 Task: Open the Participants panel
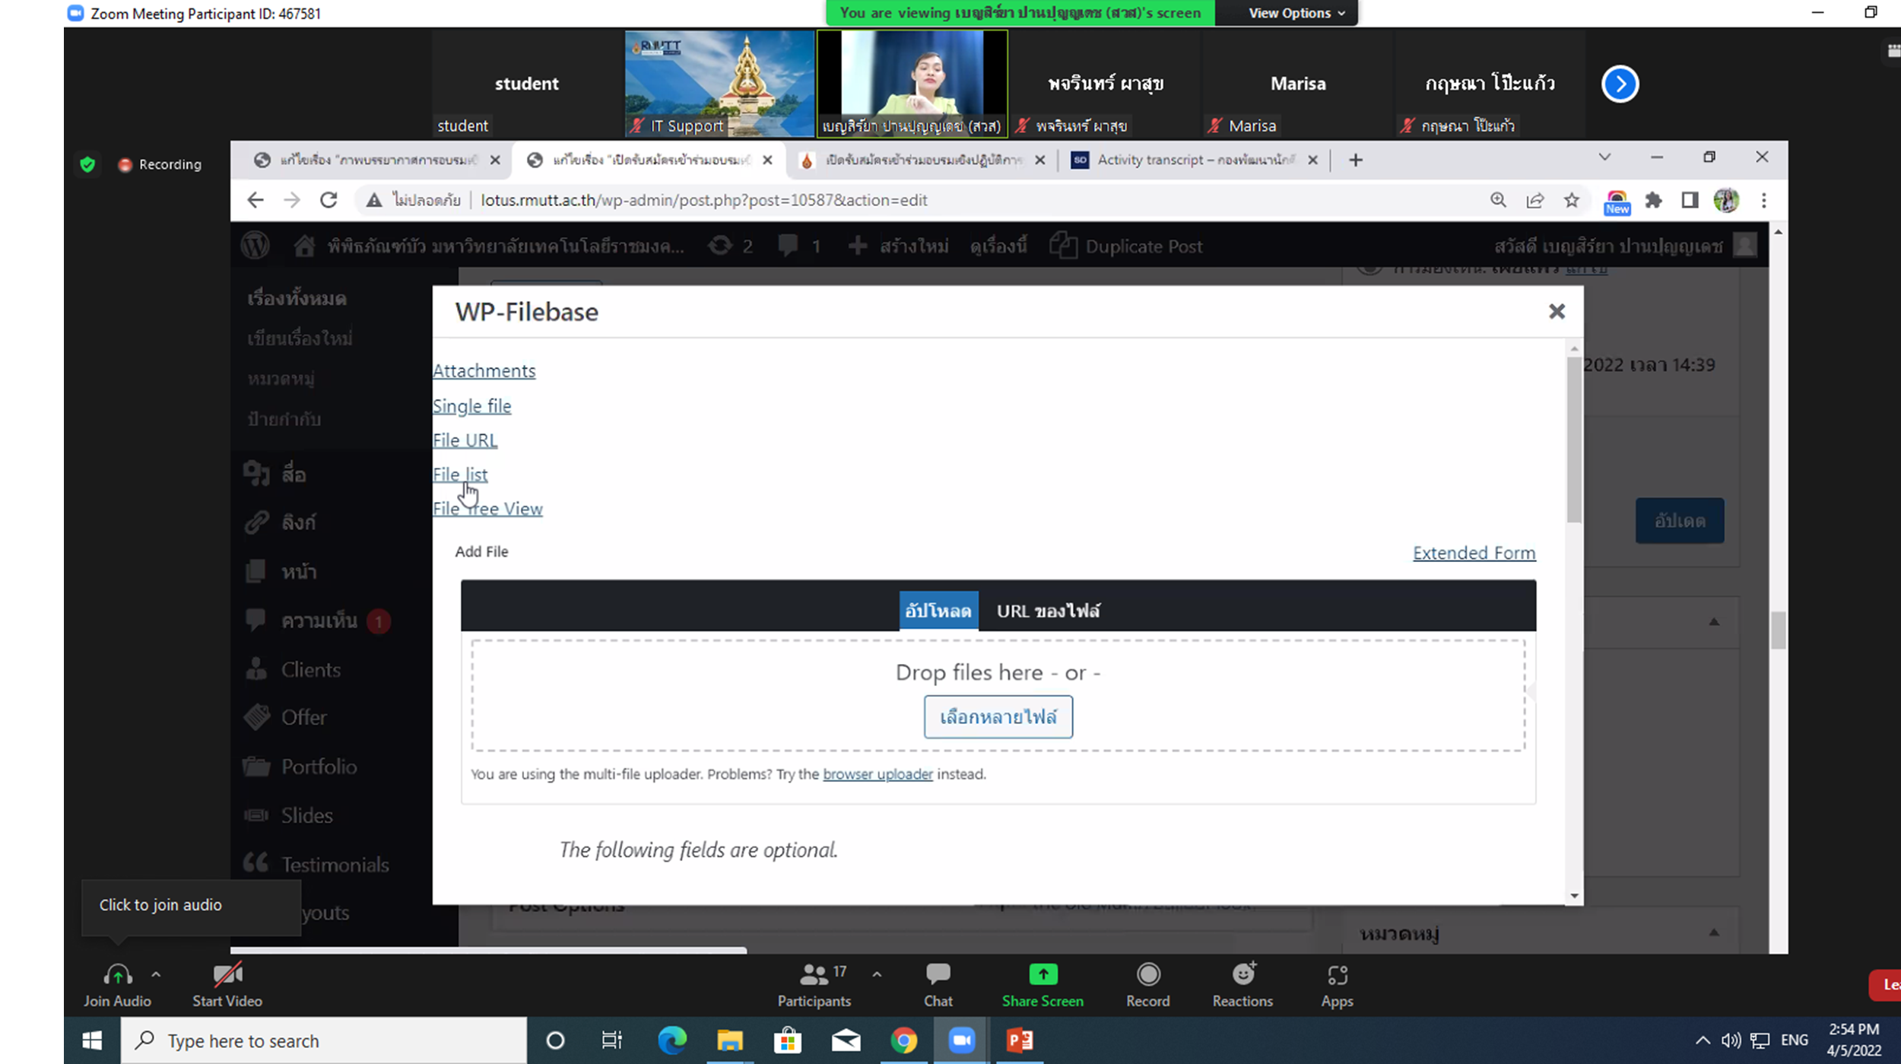[814, 985]
